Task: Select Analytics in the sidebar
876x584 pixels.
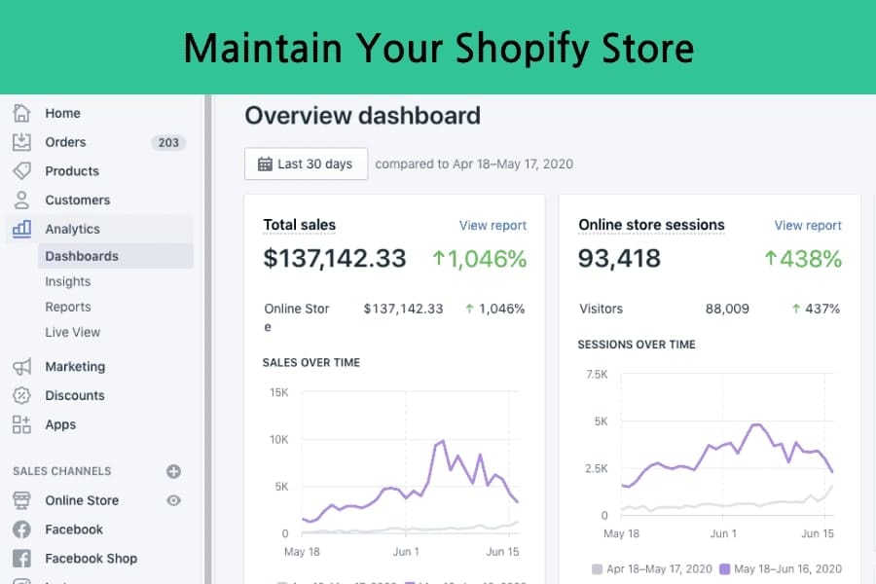Action: 73,229
